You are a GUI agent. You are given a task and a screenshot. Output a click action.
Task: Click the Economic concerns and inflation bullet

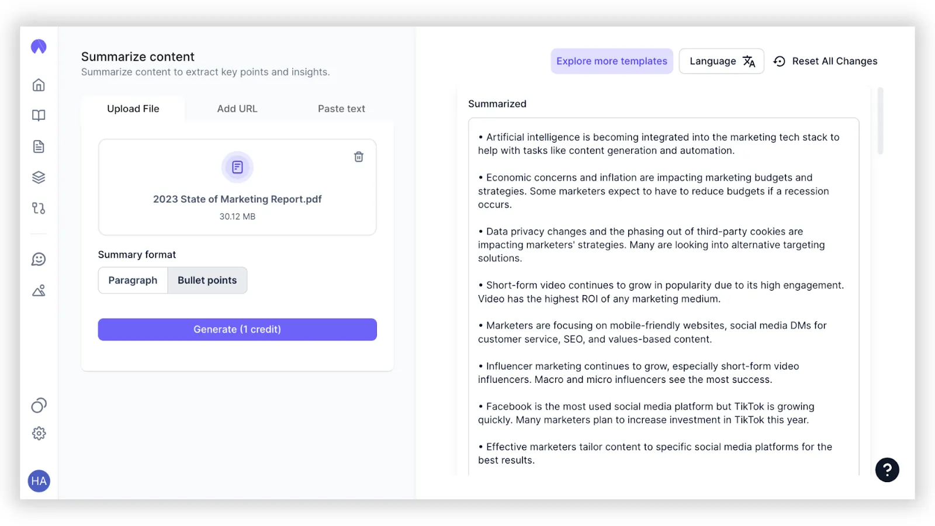pos(654,191)
